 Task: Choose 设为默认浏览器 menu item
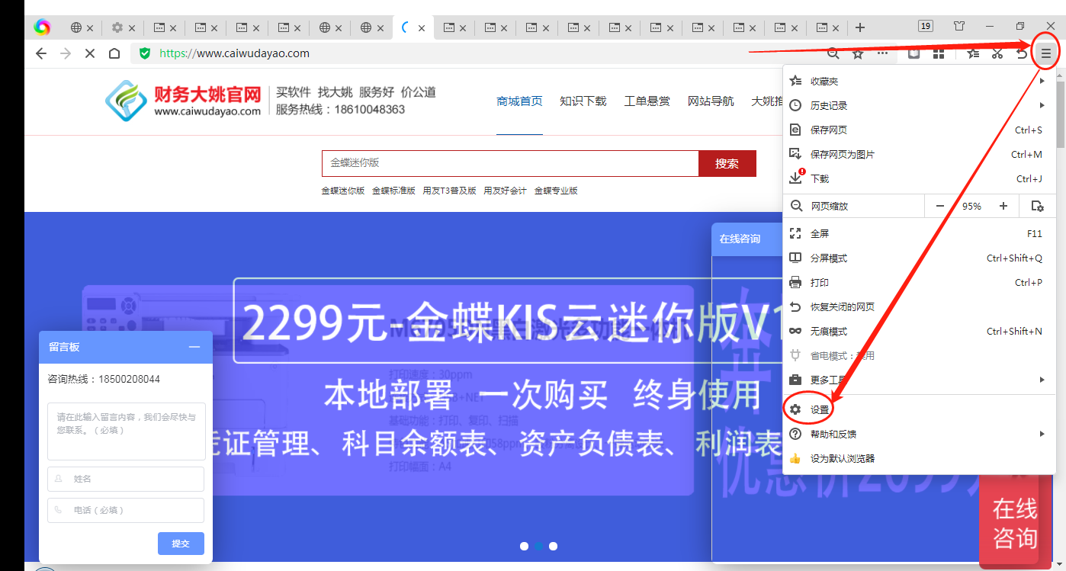(x=918, y=458)
